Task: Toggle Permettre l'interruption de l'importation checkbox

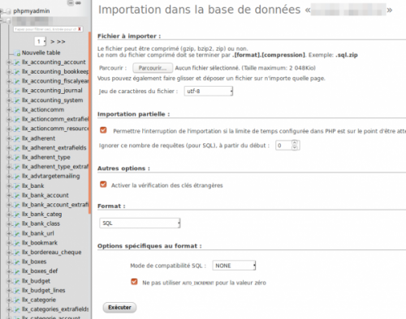Action: [103, 130]
